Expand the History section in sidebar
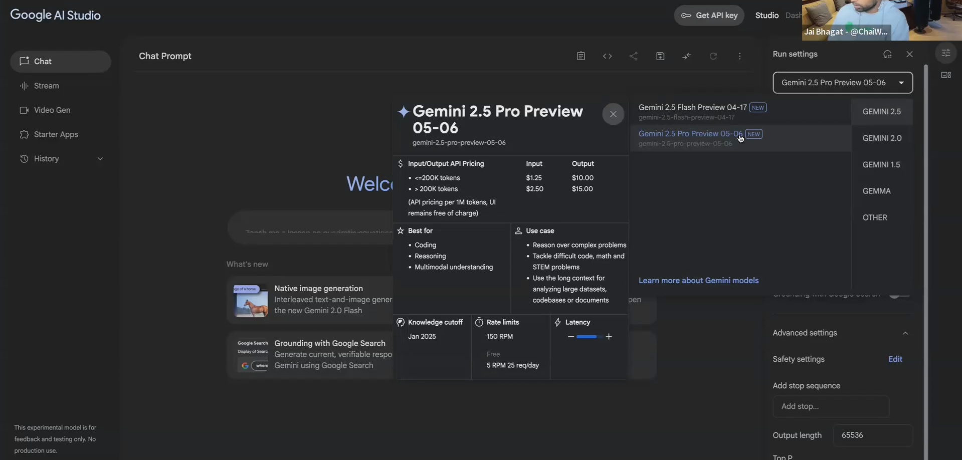962x460 pixels. (100, 159)
